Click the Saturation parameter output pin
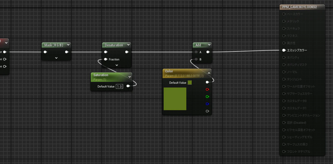 pyautogui.click(x=128, y=86)
